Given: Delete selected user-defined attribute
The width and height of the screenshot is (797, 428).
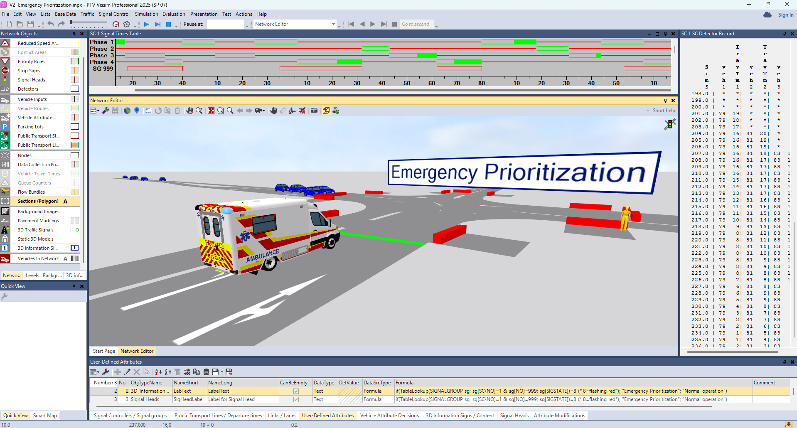Looking at the screenshot, I should point(137,372).
